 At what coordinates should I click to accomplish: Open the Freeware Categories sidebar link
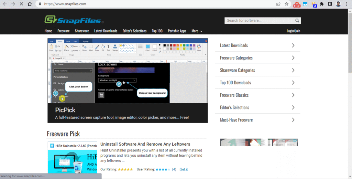[x=236, y=58]
